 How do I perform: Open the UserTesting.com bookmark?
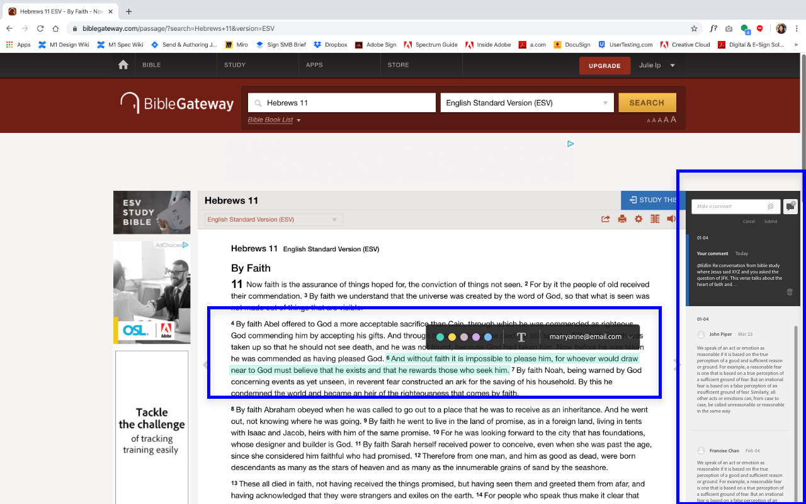coord(626,45)
